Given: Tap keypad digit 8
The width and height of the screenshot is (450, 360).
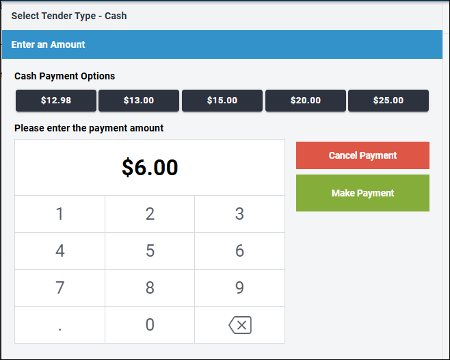Looking at the screenshot, I should point(150,287).
